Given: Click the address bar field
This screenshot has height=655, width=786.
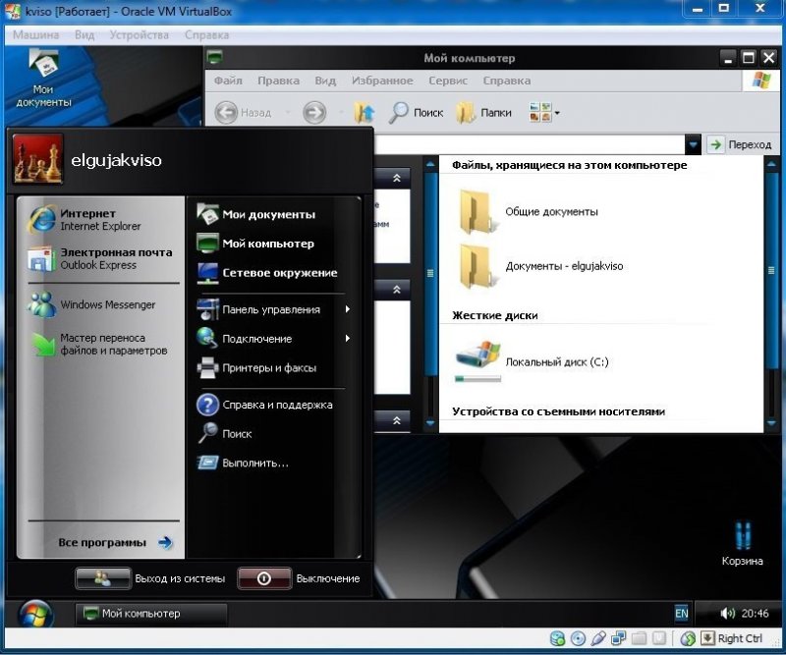Looking at the screenshot, I should point(529,144).
